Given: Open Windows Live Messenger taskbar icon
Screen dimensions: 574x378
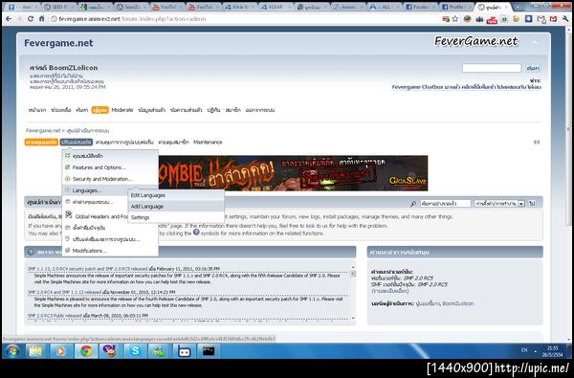Looking at the screenshot, I should click(x=159, y=351).
